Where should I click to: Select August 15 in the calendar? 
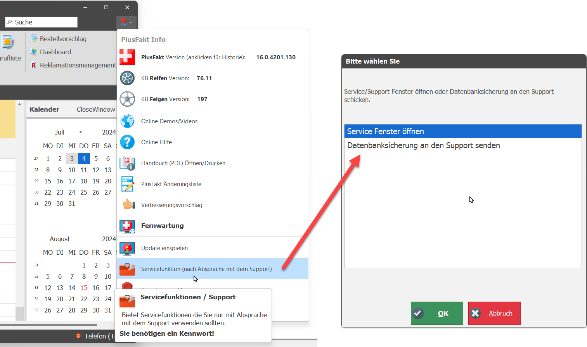tap(84, 288)
